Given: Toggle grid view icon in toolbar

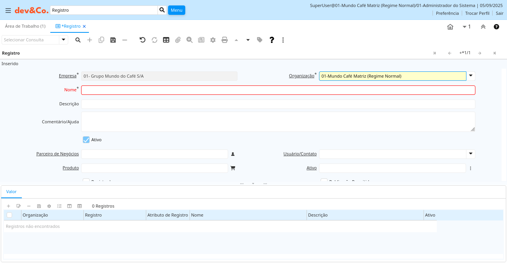Looking at the screenshot, I should pos(166,40).
